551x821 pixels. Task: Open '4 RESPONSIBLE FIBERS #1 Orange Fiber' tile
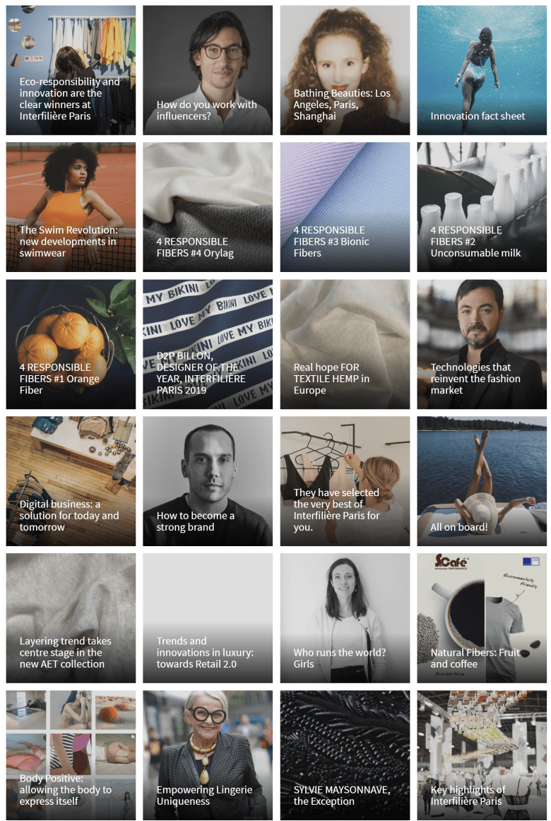(71, 344)
